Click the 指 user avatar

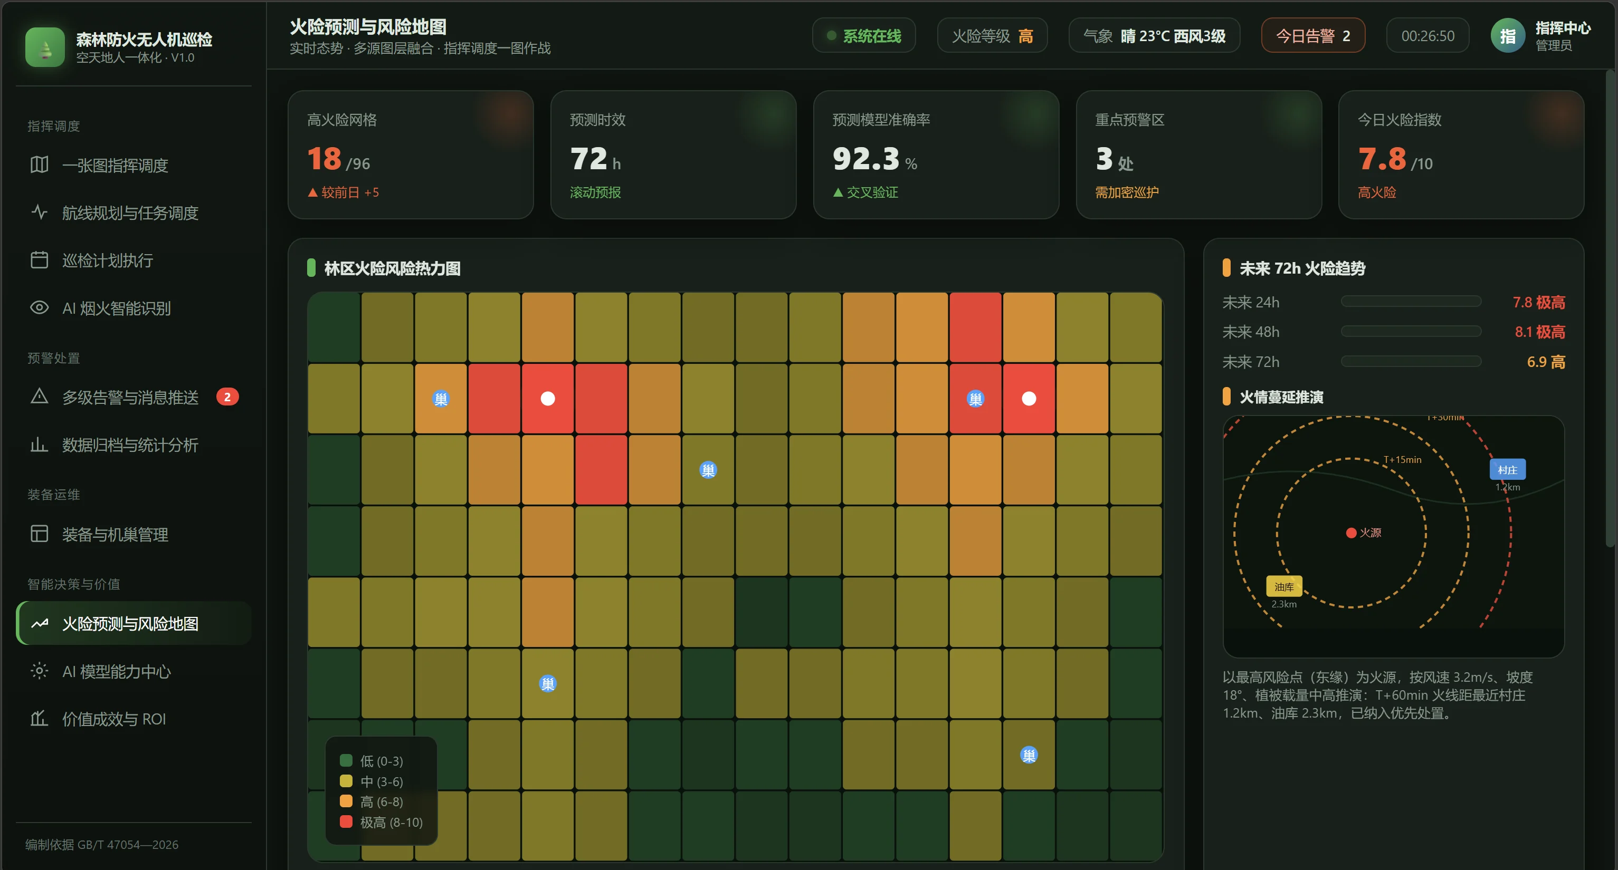coord(1508,36)
